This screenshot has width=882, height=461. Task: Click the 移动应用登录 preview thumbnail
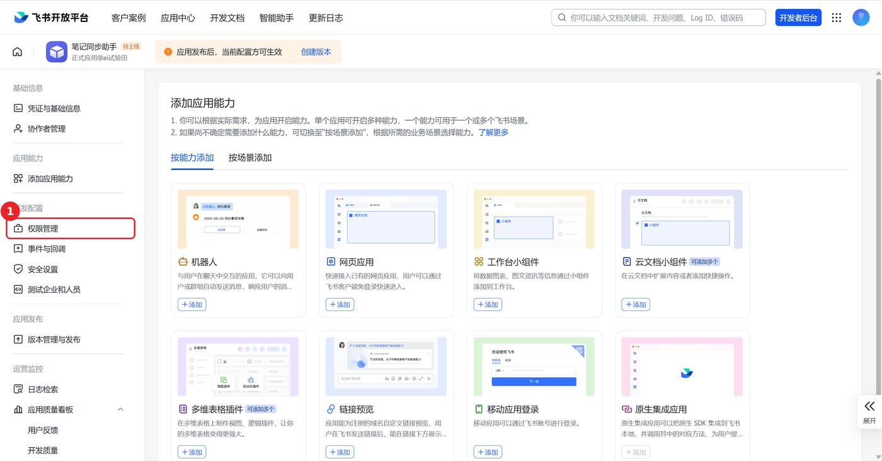(x=534, y=367)
